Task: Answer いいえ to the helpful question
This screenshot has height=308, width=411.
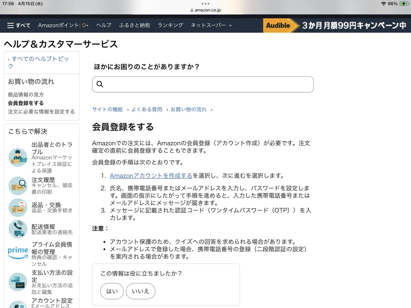Action: (x=140, y=291)
